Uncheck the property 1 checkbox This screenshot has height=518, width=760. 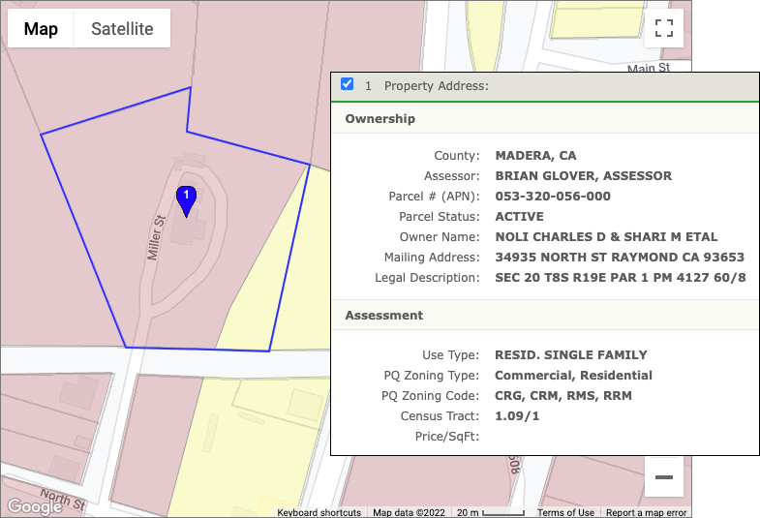[348, 85]
